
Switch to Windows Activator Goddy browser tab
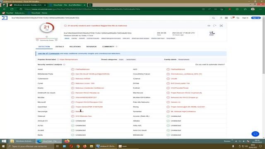[x=28, y=5]
